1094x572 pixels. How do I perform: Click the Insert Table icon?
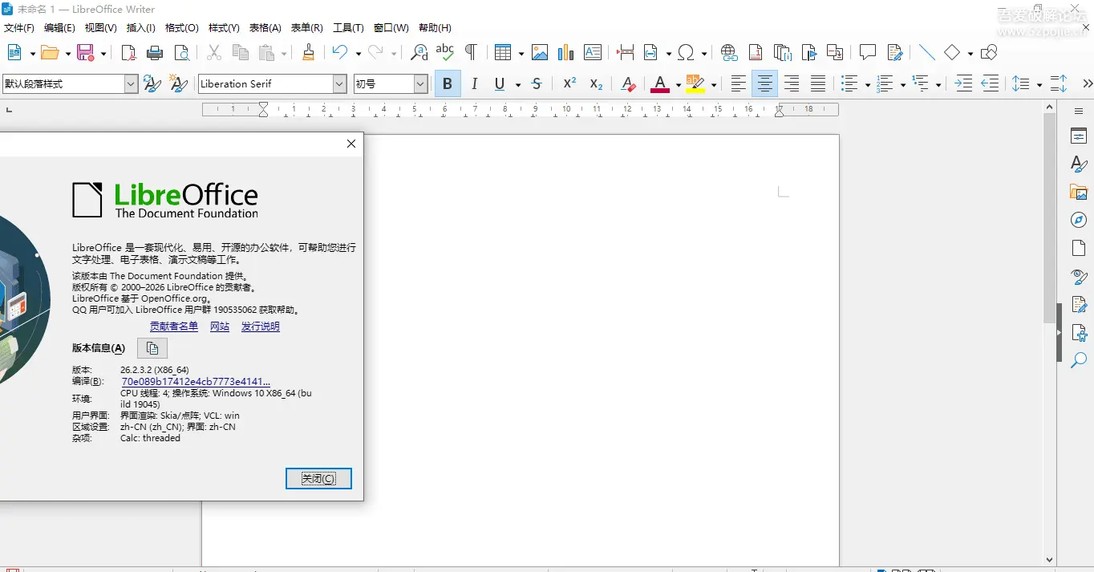point(503,53)
